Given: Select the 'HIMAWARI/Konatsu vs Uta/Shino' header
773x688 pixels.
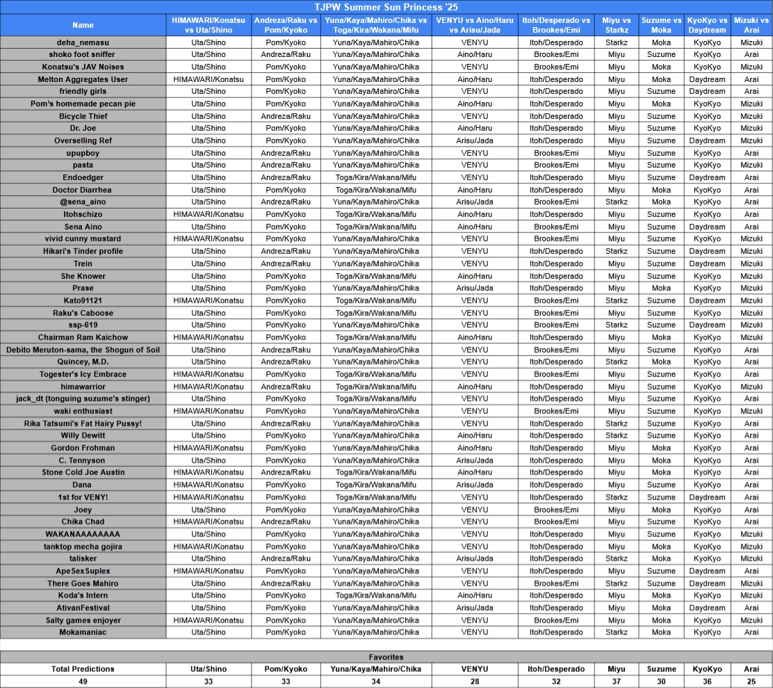Looking at the screenshot, I should [209, 25].
